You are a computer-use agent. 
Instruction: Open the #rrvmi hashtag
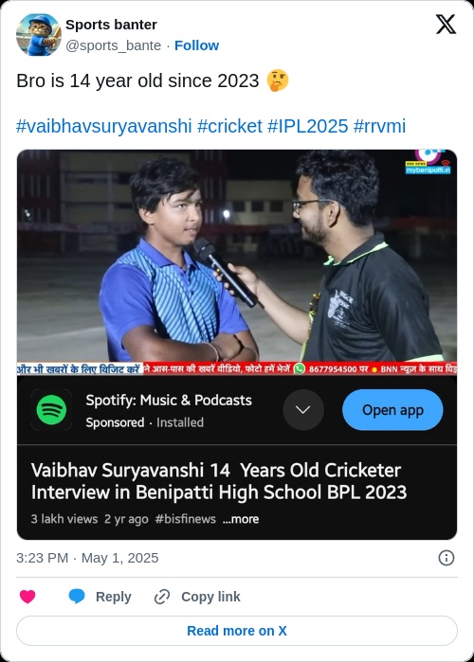(379, 126)
